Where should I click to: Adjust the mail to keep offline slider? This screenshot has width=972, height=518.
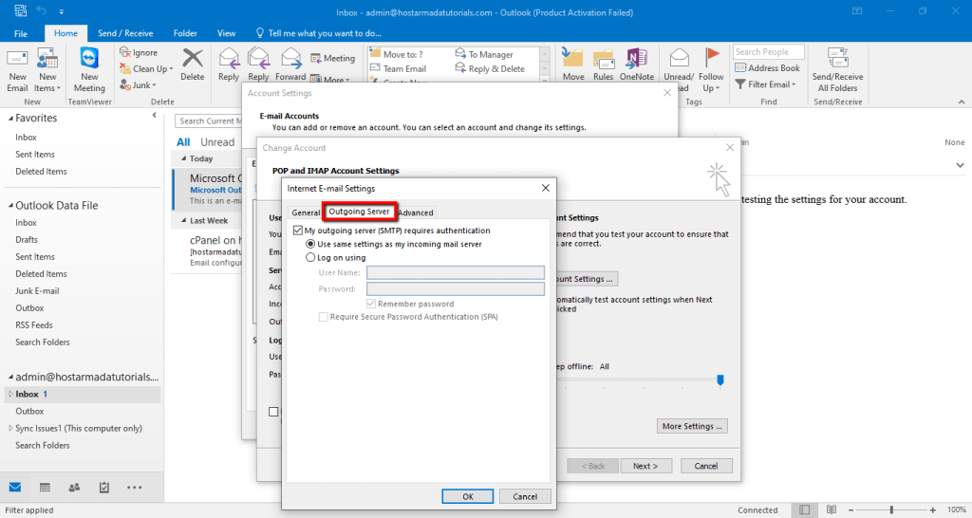[x=720, y=379]
